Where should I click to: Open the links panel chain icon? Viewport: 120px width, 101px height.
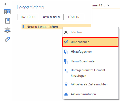point(7,39)
